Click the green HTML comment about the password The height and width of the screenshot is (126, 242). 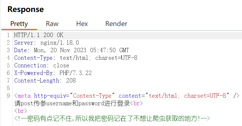click(x=112, y=118)
